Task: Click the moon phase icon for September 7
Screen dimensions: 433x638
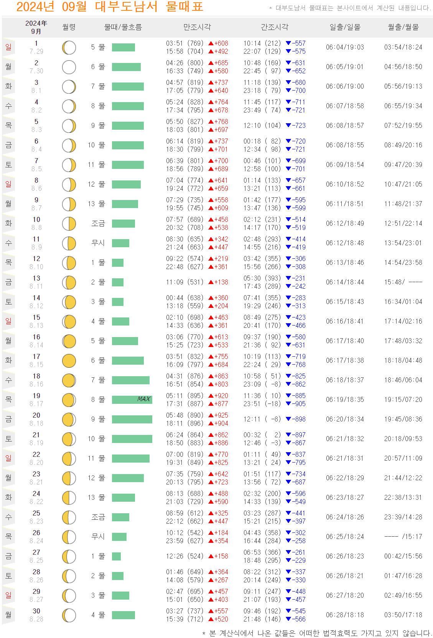Action: coord(69,165)
